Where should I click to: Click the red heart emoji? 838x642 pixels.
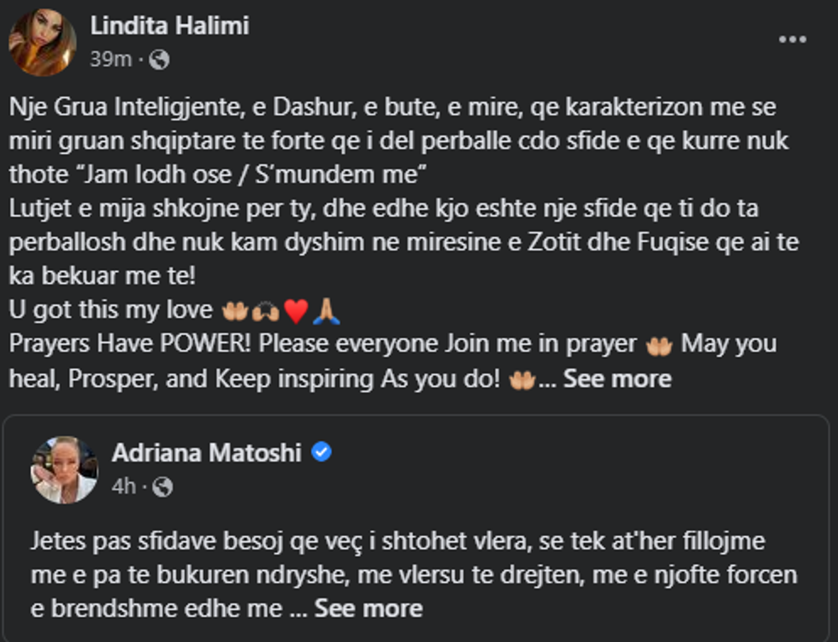[x=296, y=311]
